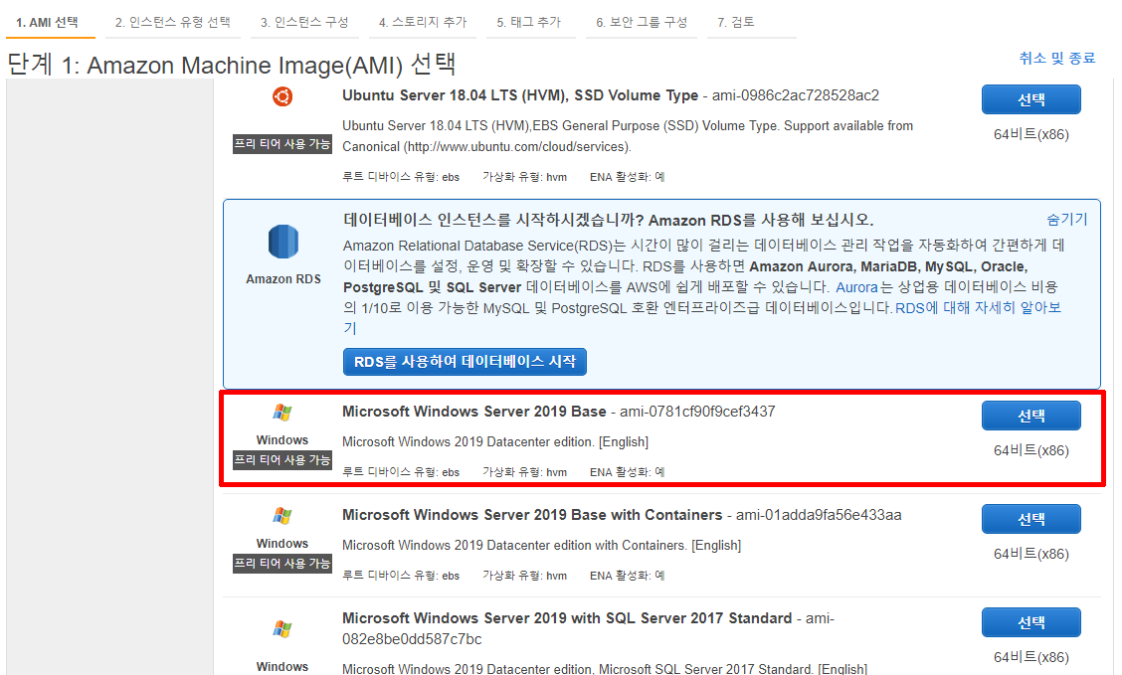
Task: Open the 4. 스토리지 추가 tab
Action: pyautogui.click(x=423, y=22)
